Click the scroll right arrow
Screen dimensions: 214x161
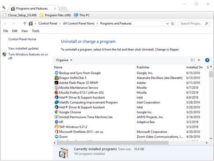pos(207,143)
